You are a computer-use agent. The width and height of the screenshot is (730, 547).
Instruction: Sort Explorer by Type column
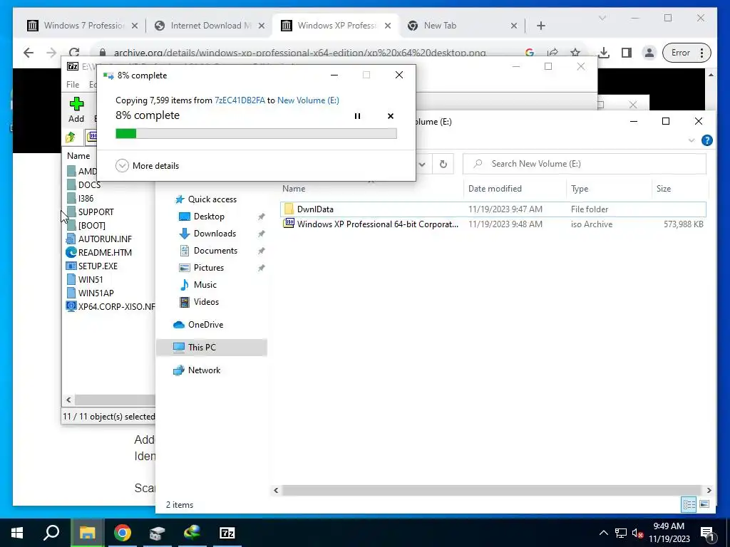580,188
